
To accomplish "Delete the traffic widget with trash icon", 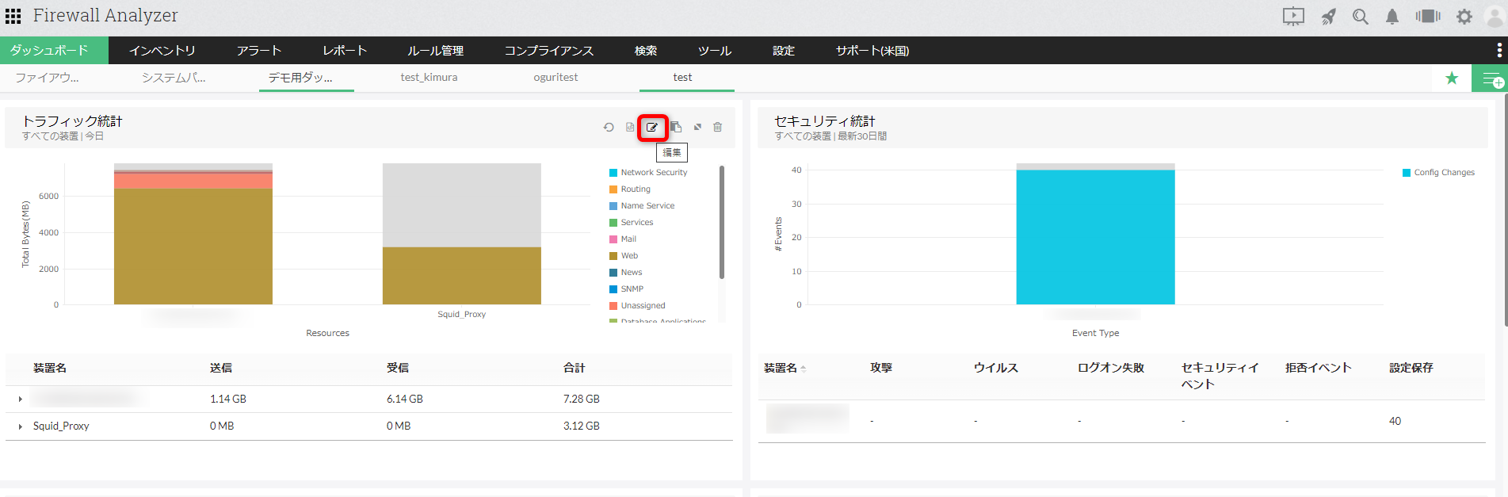I will pyautogui.click(x=717, y=128).
